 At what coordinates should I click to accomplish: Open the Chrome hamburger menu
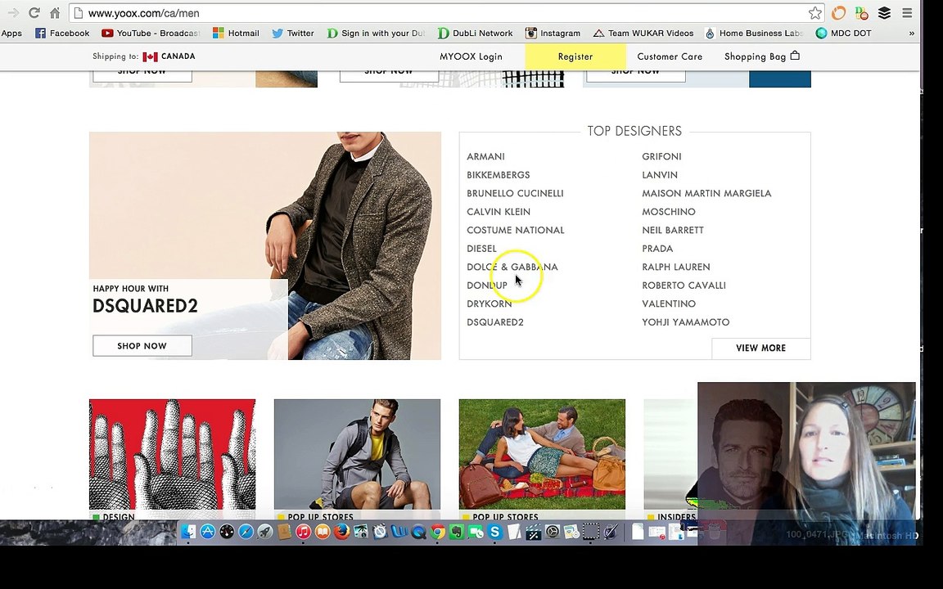click(x=907, y=12)
